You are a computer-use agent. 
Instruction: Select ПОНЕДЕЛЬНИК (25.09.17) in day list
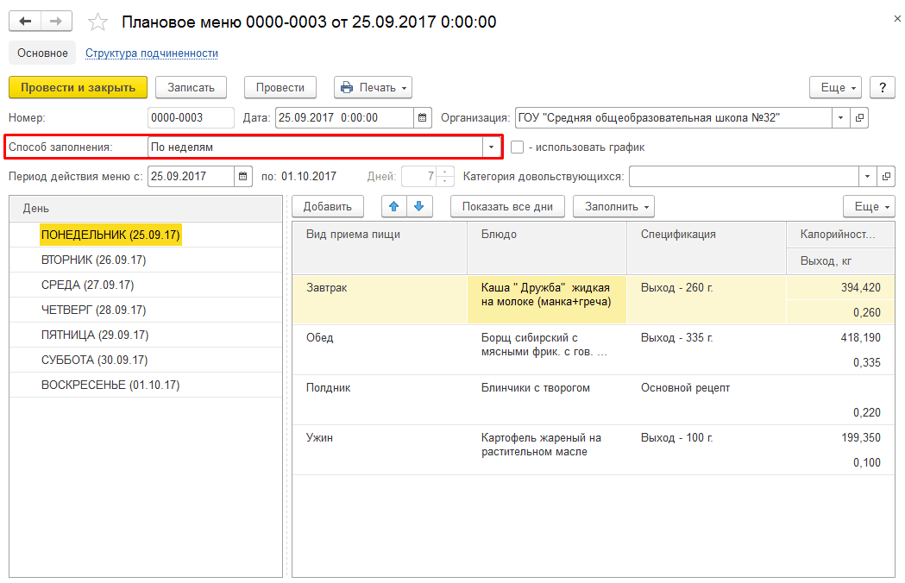point(110,235)
